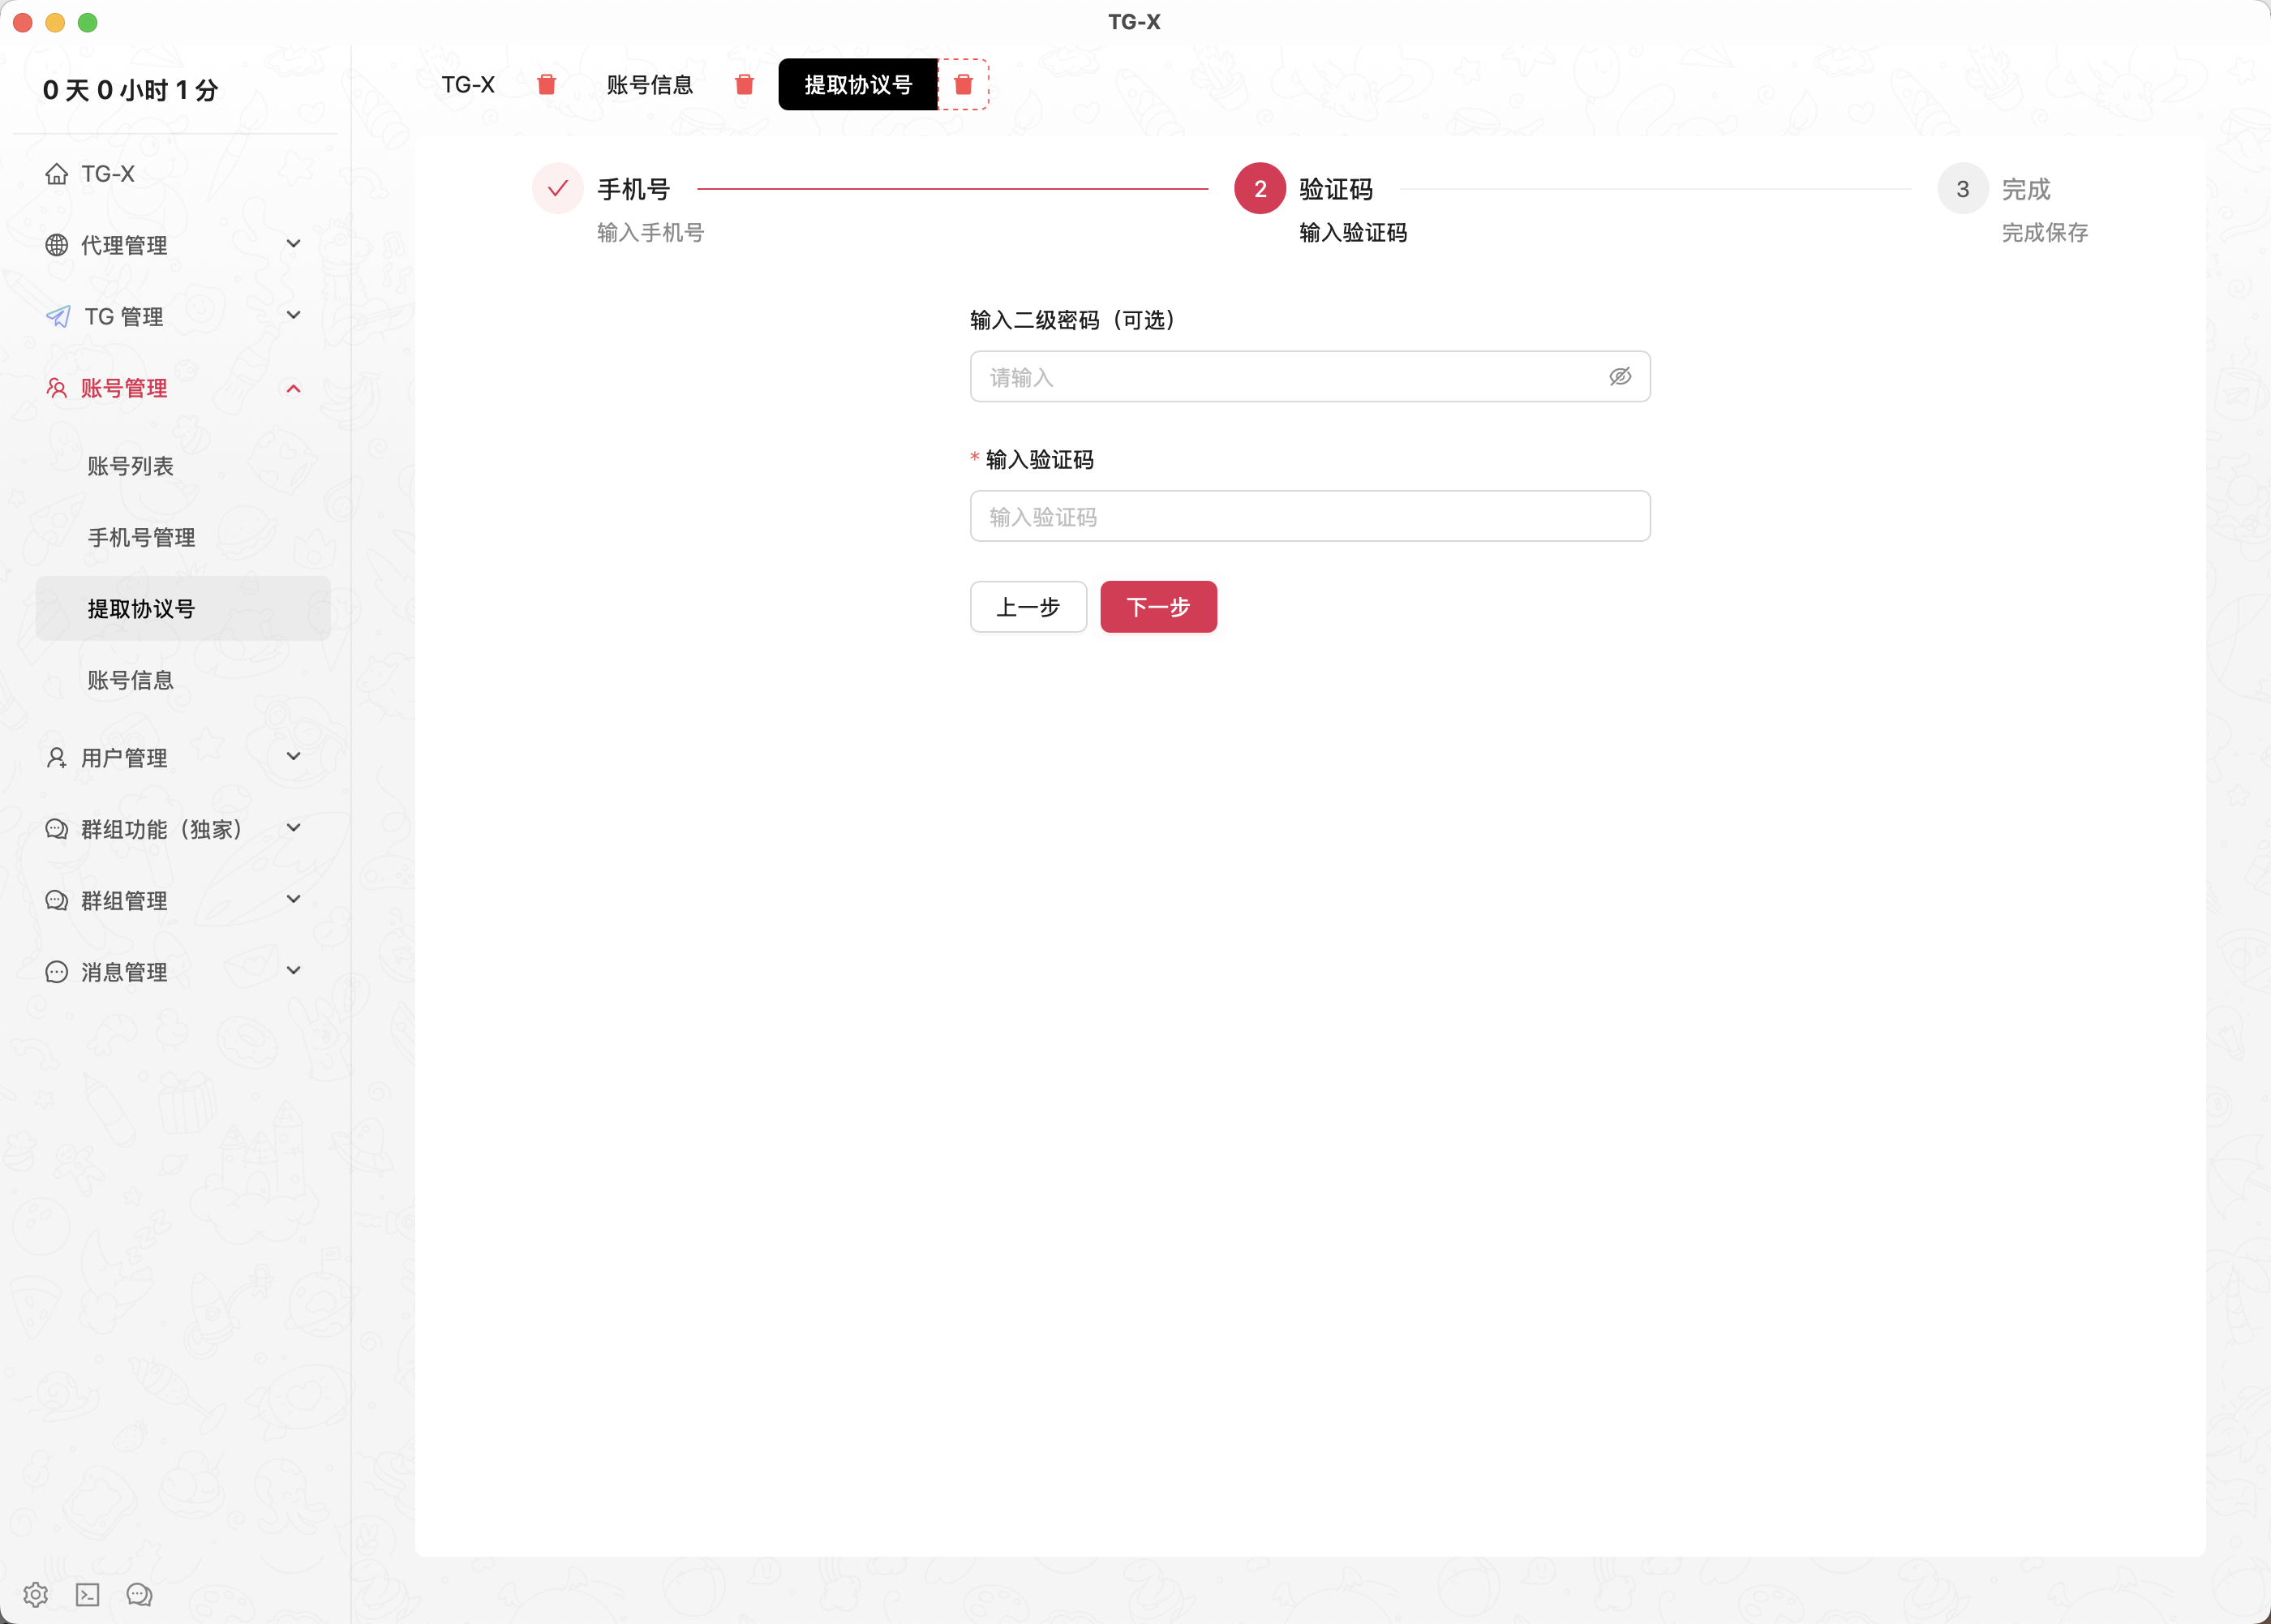Viewport: 2271px width, 1624px height.
Task: Expand the 群组管理 chevron
Action: [x=294, y=899]
